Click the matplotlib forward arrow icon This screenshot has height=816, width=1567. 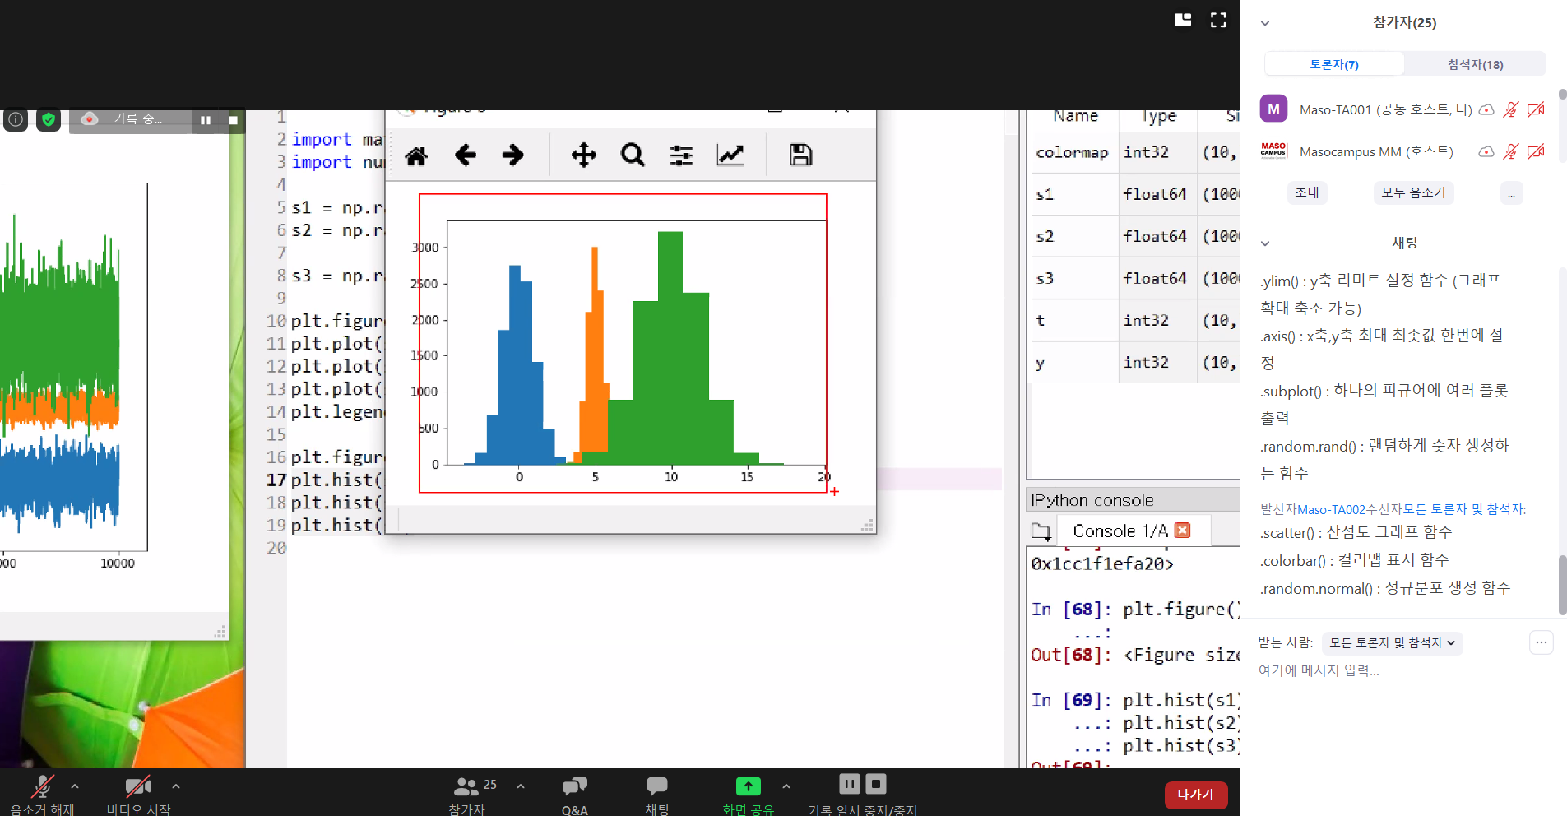point(513,155)
